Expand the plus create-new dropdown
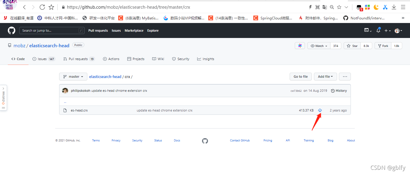The width and height of the screenshot is (410, 174). (x=388, y=30)
